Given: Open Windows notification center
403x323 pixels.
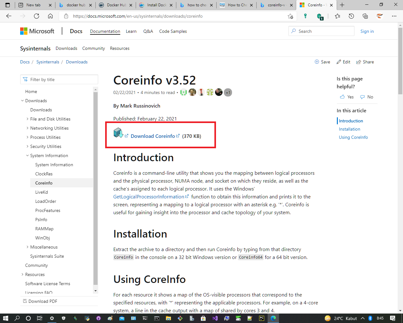Looking at the screenshot, I should coord(393,318).
